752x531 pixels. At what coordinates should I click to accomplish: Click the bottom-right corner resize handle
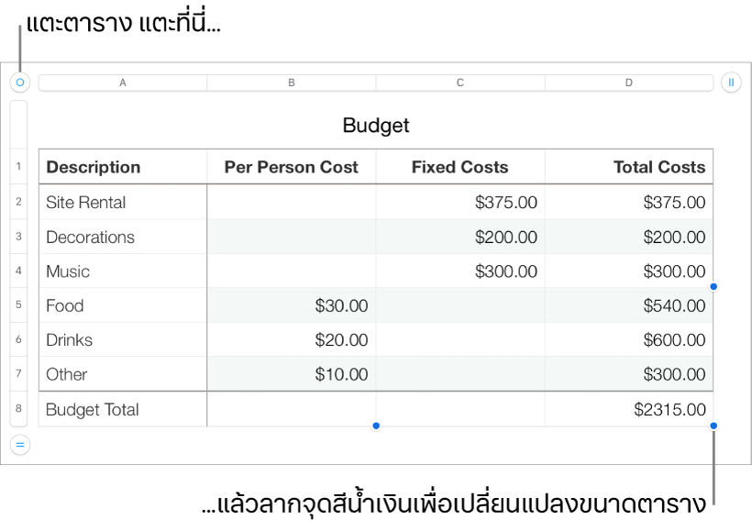[x=713, y=426]
